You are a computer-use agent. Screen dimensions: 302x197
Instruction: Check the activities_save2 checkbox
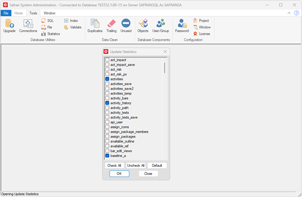(x=107, y=89)
